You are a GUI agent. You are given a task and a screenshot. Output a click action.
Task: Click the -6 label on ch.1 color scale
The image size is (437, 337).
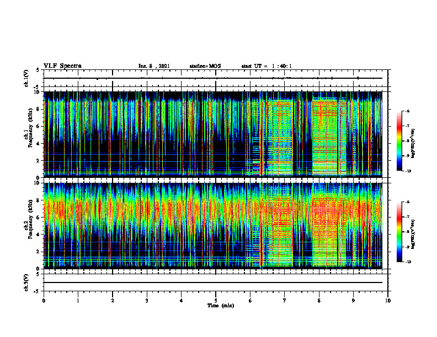pos(407,111)
